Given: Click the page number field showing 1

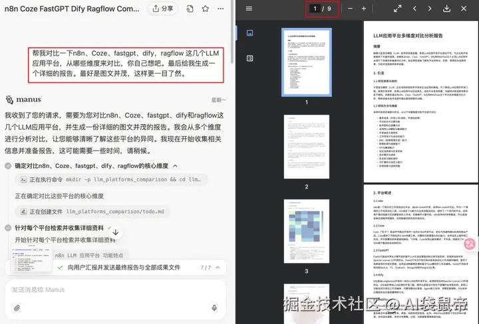Looking at the screenshot, I should click(315, 9).
